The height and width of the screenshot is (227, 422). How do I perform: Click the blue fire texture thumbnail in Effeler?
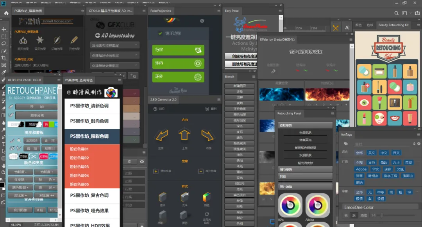(x=281, y=95)
